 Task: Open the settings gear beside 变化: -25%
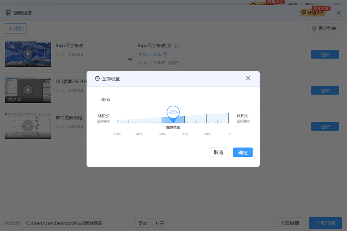coord(165,54)
